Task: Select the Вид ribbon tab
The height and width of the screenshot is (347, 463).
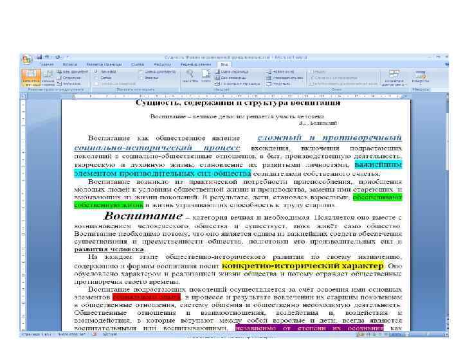Action: coord(224,64)
